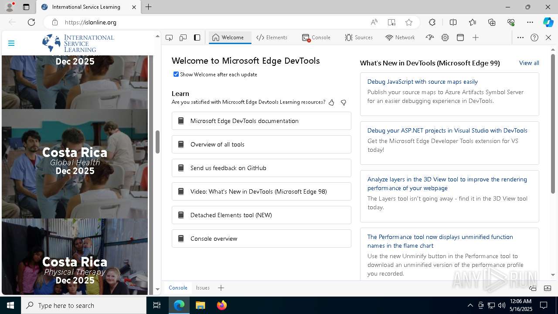
Task: Open a new browser tab
Action: pyautogui.click(x=149, y=7)
